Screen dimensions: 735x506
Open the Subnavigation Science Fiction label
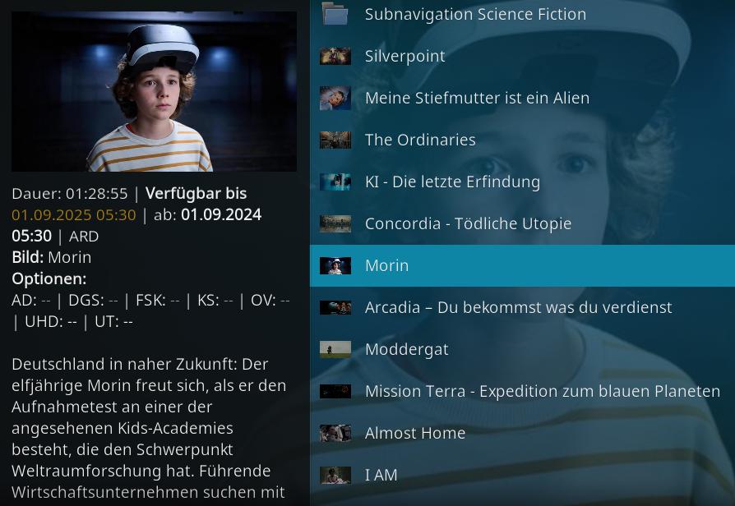point(475,14)
